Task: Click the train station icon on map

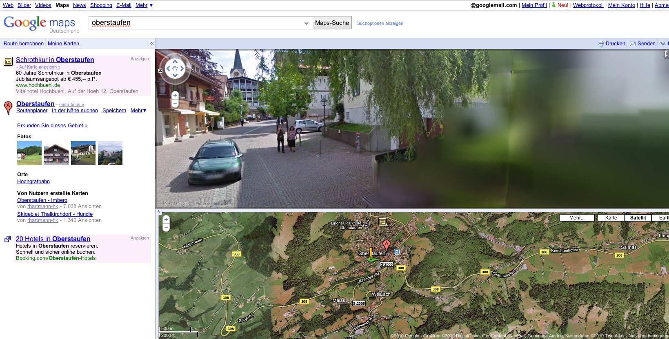Action: (x=396, y=252)
